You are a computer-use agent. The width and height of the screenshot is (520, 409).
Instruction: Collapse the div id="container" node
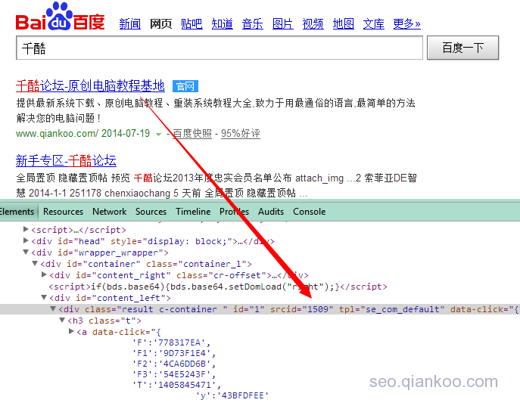pyautogui.click(x=35, y=263)
